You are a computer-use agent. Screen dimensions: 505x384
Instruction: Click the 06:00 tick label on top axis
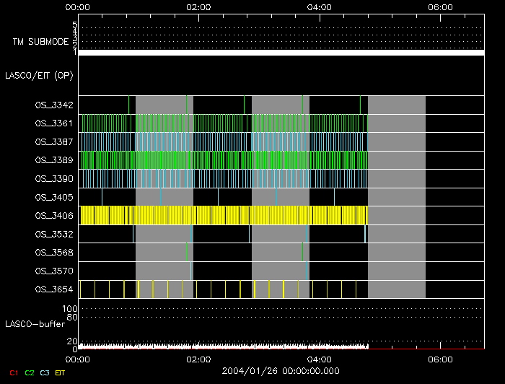(440, 7)
